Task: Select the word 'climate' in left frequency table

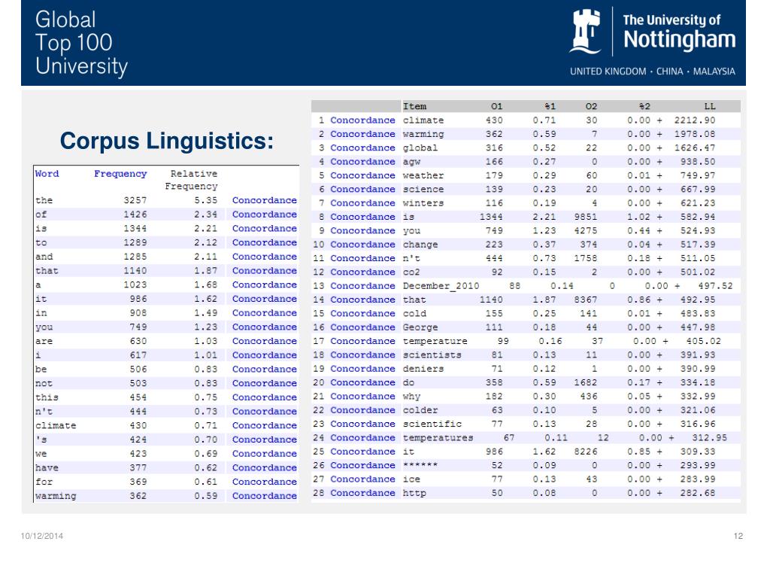Action: 56,426
